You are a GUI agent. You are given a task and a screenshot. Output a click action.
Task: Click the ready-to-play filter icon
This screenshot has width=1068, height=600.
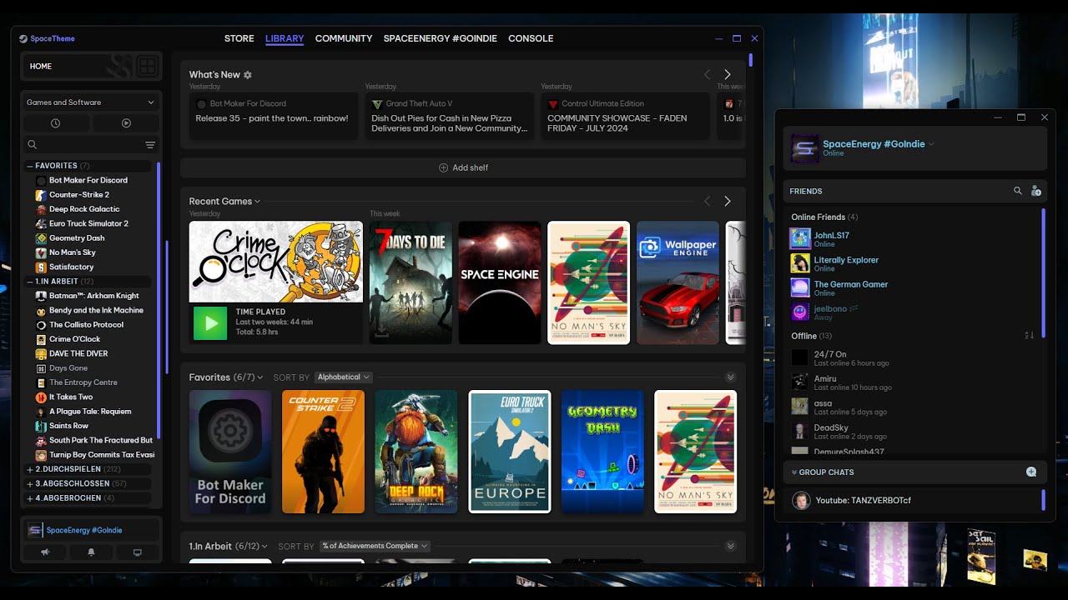tap(126, 123)
